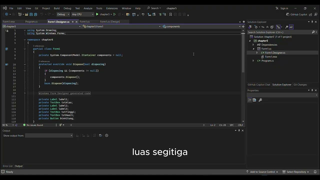Image resolution: width=320 pixels, height=180 pixels.
Task: Click the editor vertical scrollbar thumb
Action: click(x=243, y=54)
